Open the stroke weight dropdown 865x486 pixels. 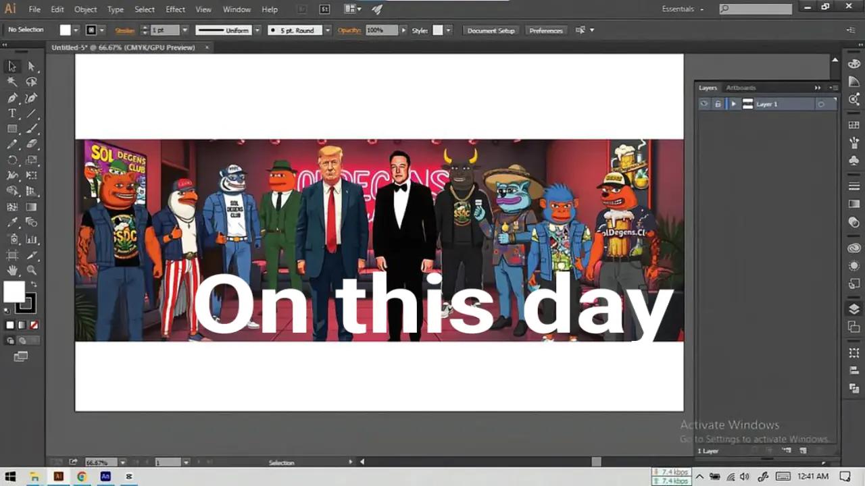pos(184,30)
